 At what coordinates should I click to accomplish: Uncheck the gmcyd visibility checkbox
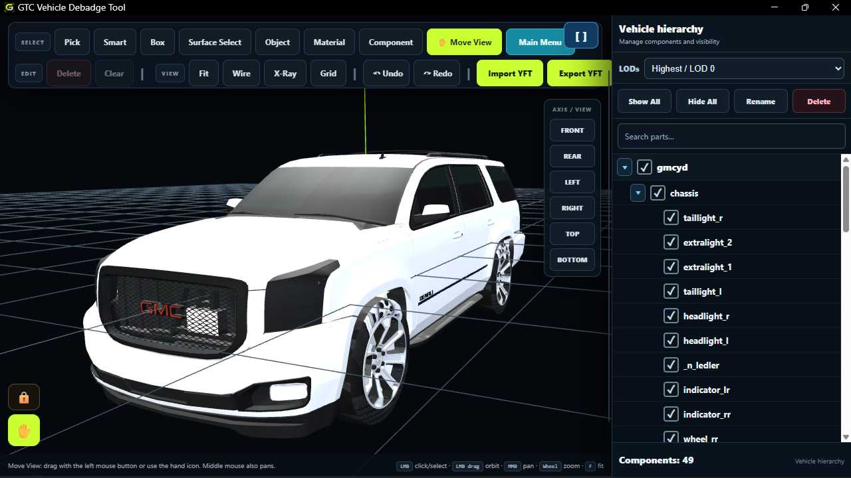click(x=644, y=167)
